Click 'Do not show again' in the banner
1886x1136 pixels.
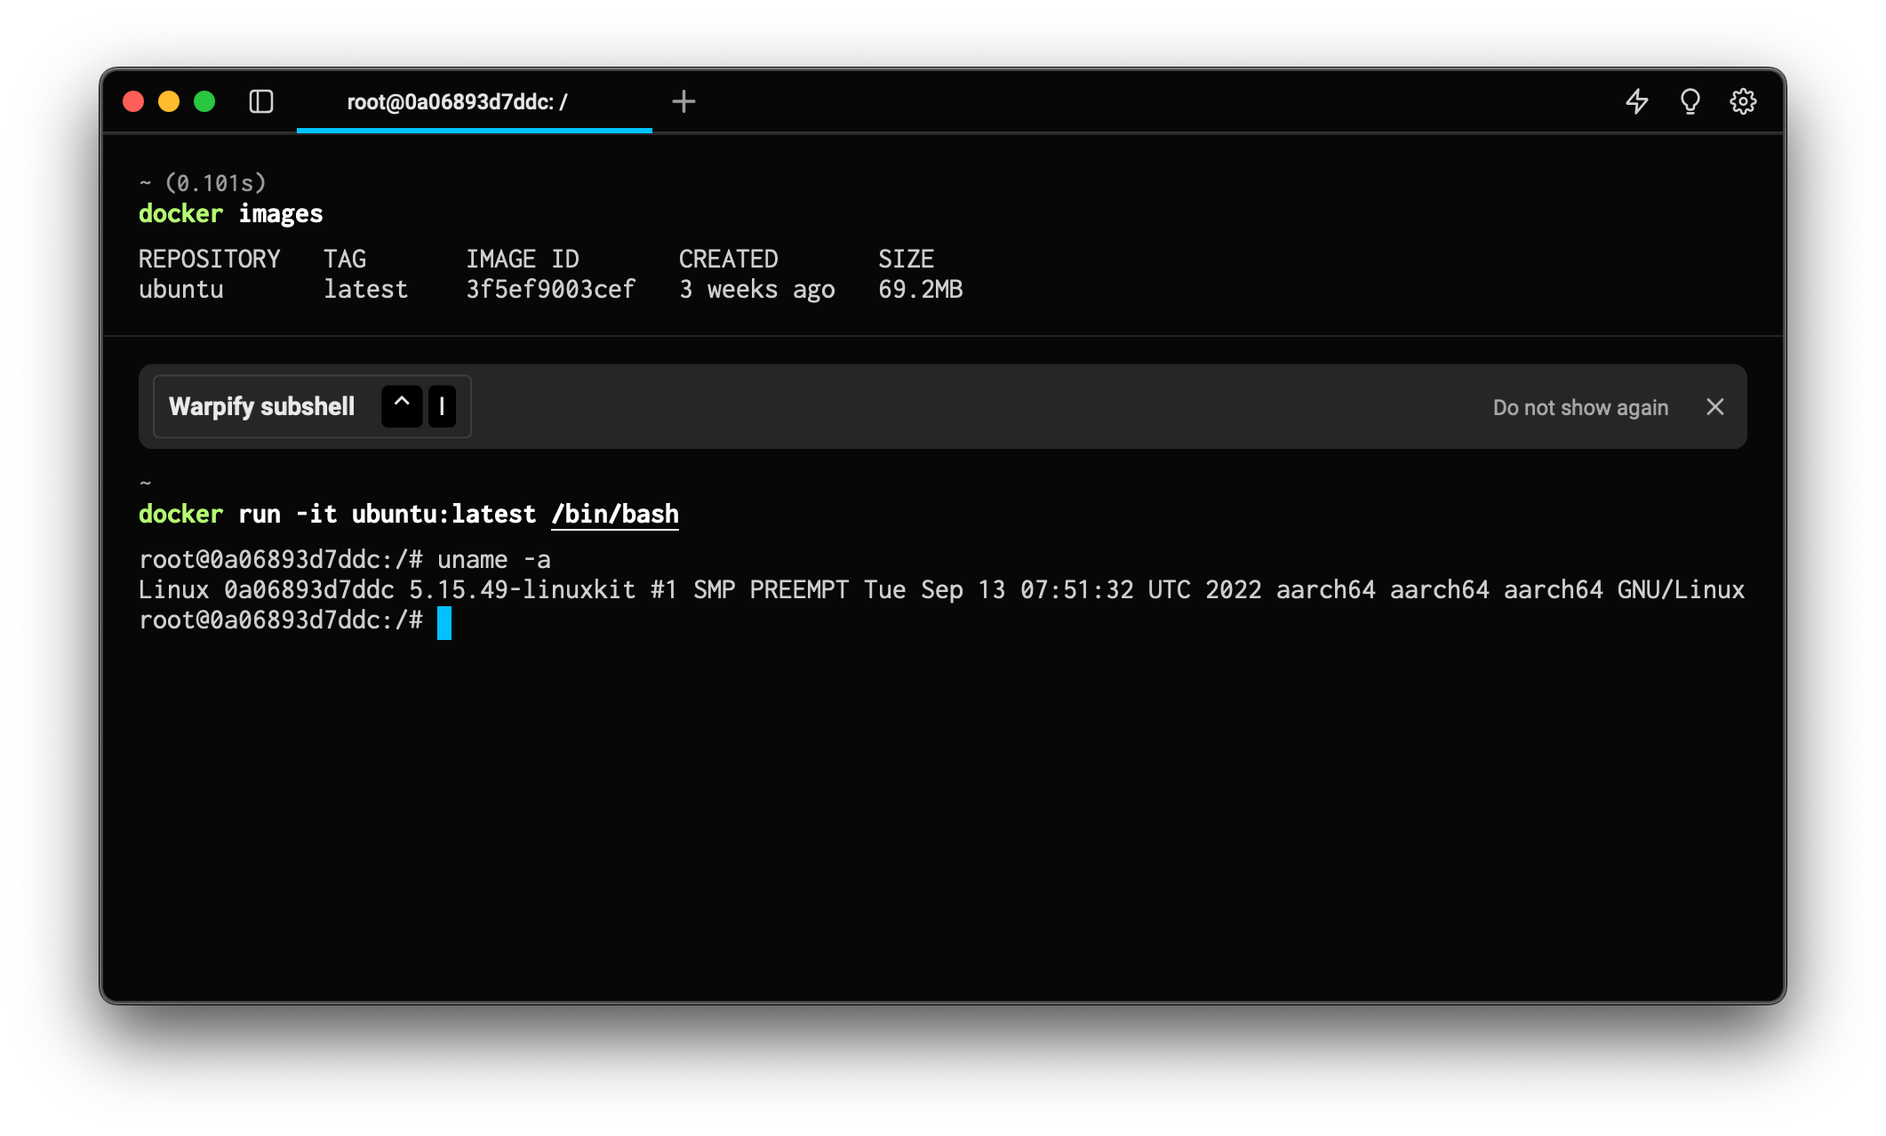pyautogui.click(x=1580, y=407)
